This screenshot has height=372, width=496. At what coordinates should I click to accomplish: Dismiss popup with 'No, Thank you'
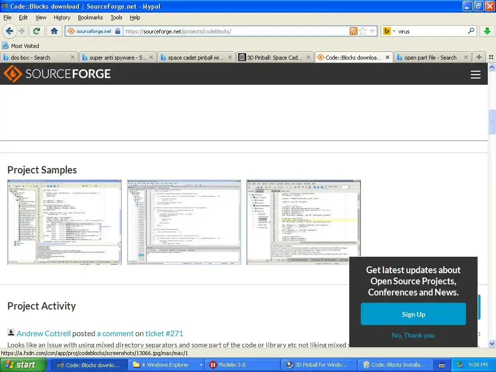pos(413,335)
